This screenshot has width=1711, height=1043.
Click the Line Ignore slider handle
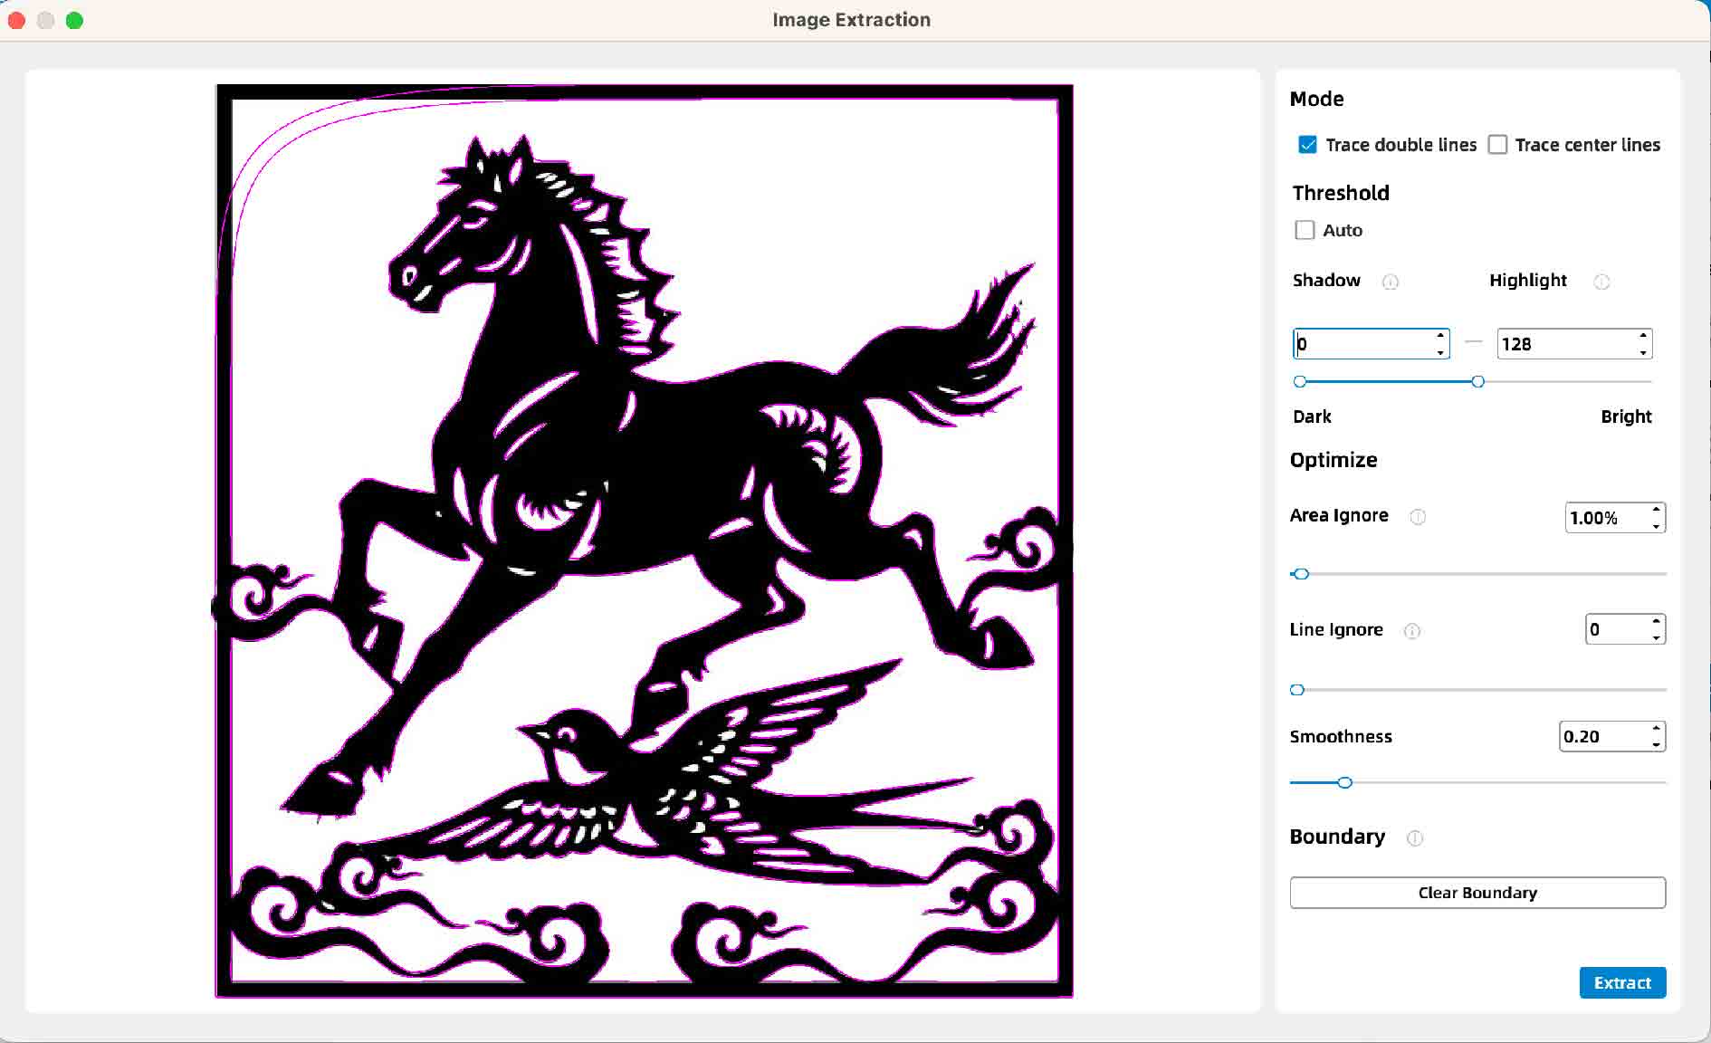[x=1297, y=690]
